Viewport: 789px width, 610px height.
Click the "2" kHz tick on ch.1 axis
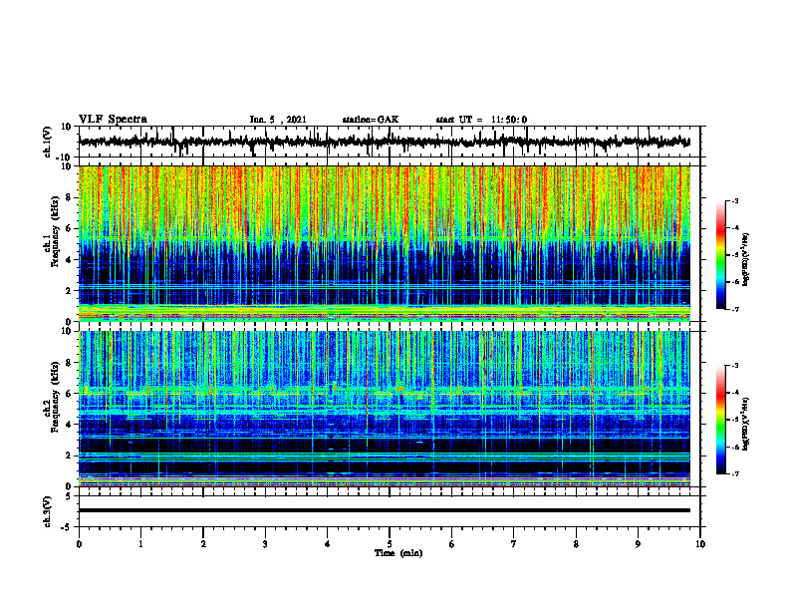pos(69,290)
